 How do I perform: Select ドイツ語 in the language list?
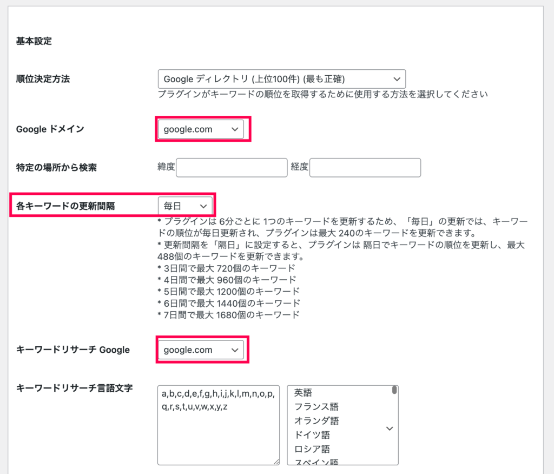312,435
